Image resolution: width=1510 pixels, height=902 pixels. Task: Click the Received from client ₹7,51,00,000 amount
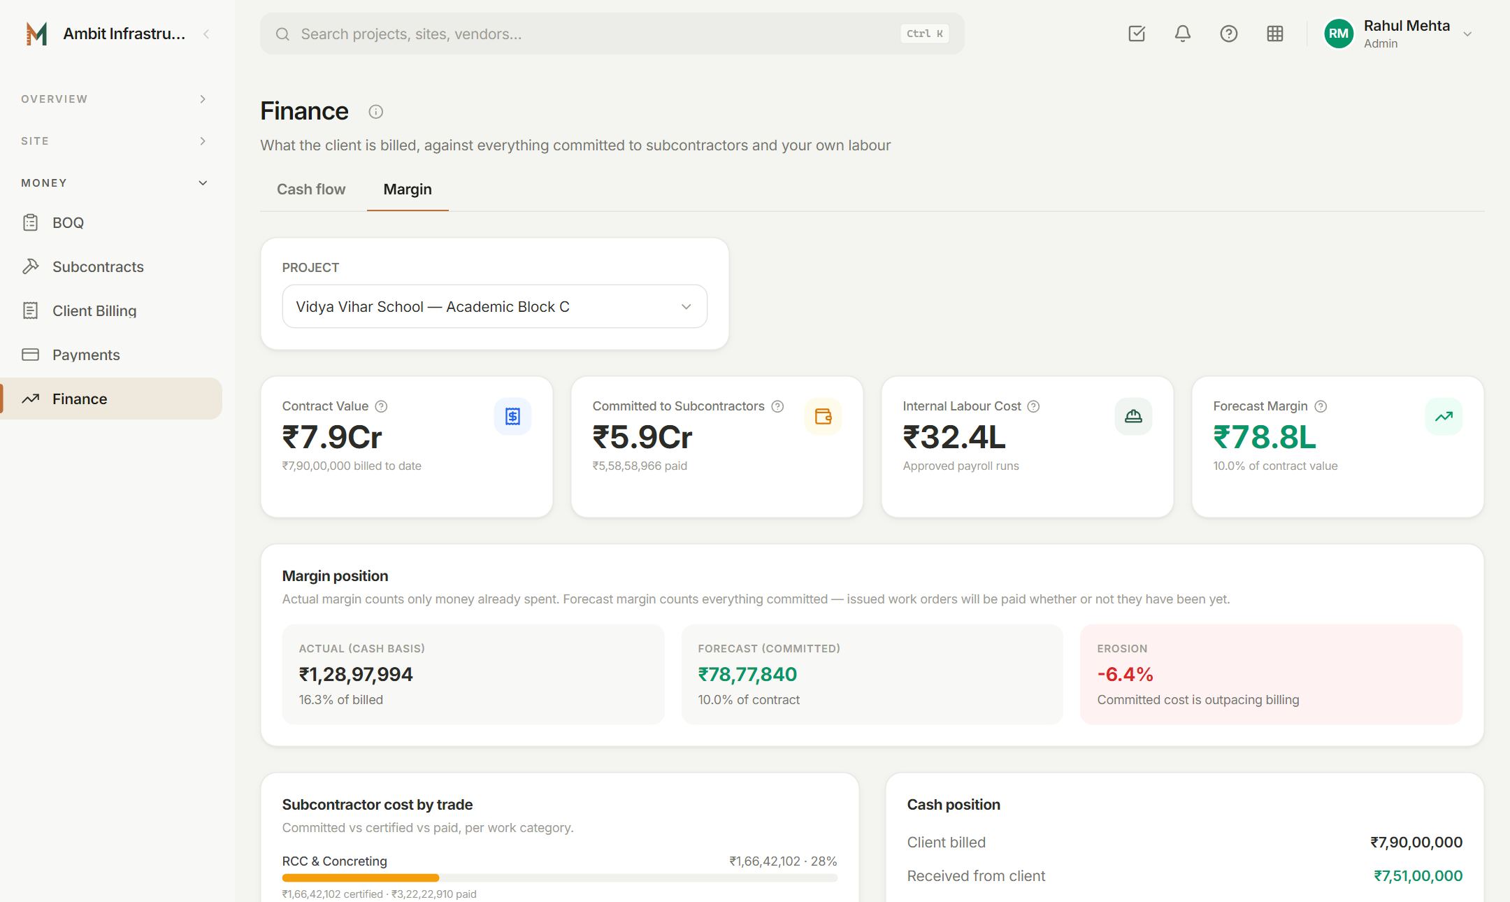tap(1418, 876)
